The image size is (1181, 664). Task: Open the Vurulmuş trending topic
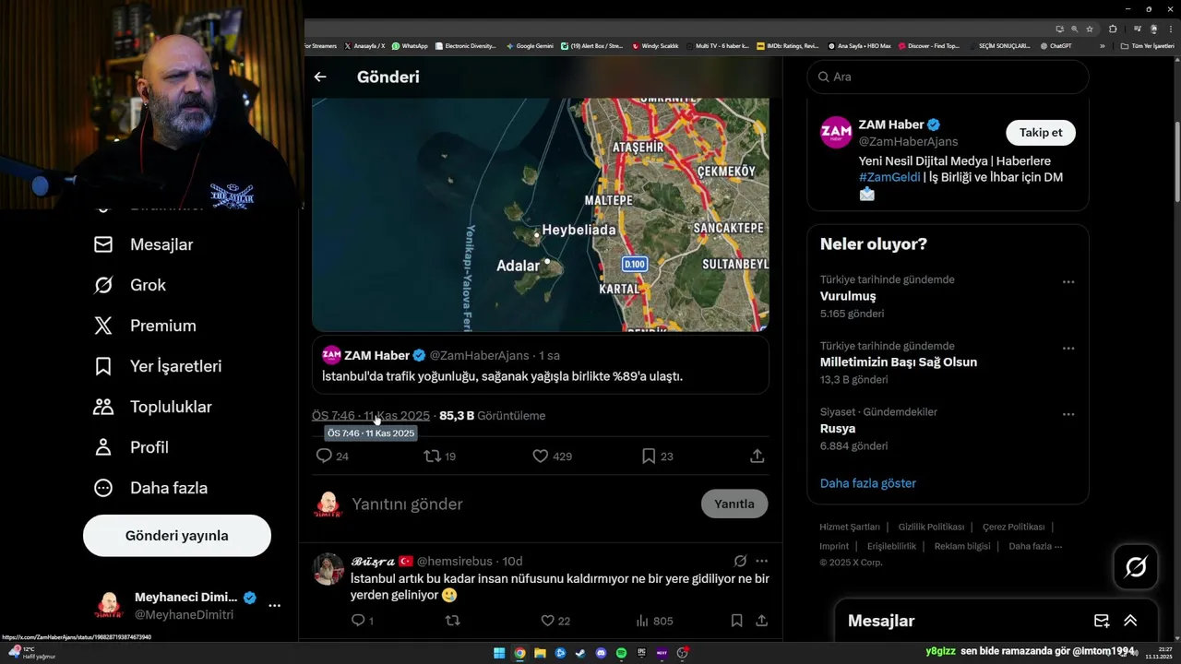848,296
